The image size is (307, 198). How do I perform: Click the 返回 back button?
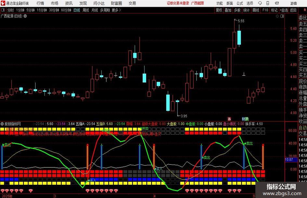coord(293,10)
